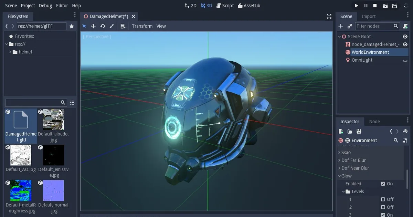Collapse the Scene Root tree node

pyautogui.click(x=339, y=37)
